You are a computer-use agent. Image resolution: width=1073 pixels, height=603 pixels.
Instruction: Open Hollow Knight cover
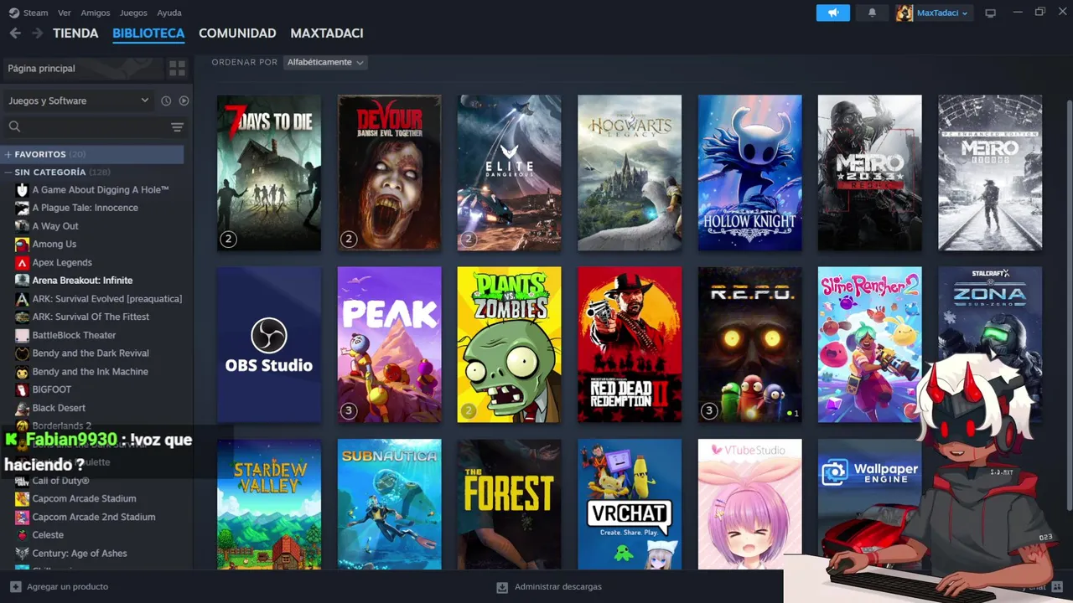pyautogui.click(x=750, y=173)
